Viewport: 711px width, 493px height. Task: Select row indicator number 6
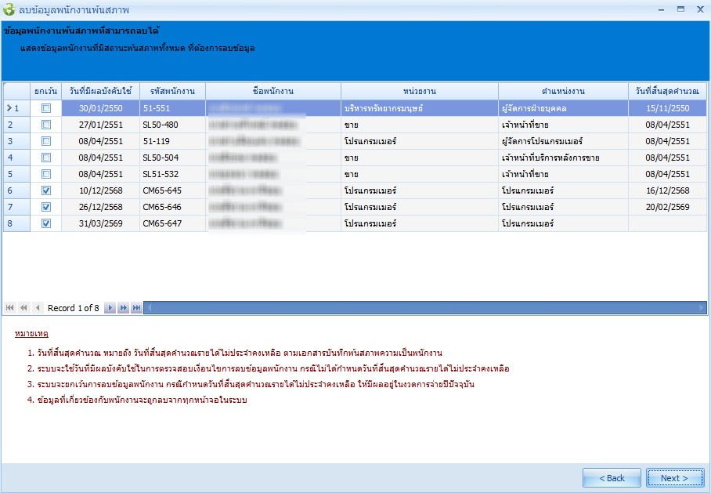[x=16, y=190]
